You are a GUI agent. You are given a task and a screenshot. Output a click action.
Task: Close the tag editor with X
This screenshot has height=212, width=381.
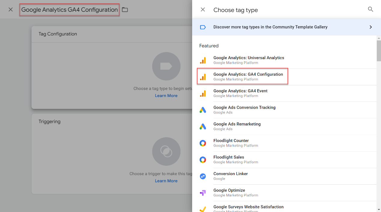click(x=11, y=10)
